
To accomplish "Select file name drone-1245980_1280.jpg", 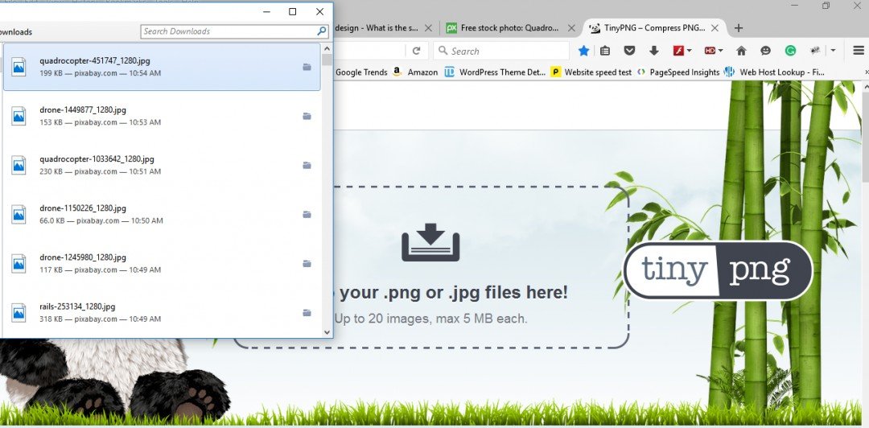I will (83, 257).
